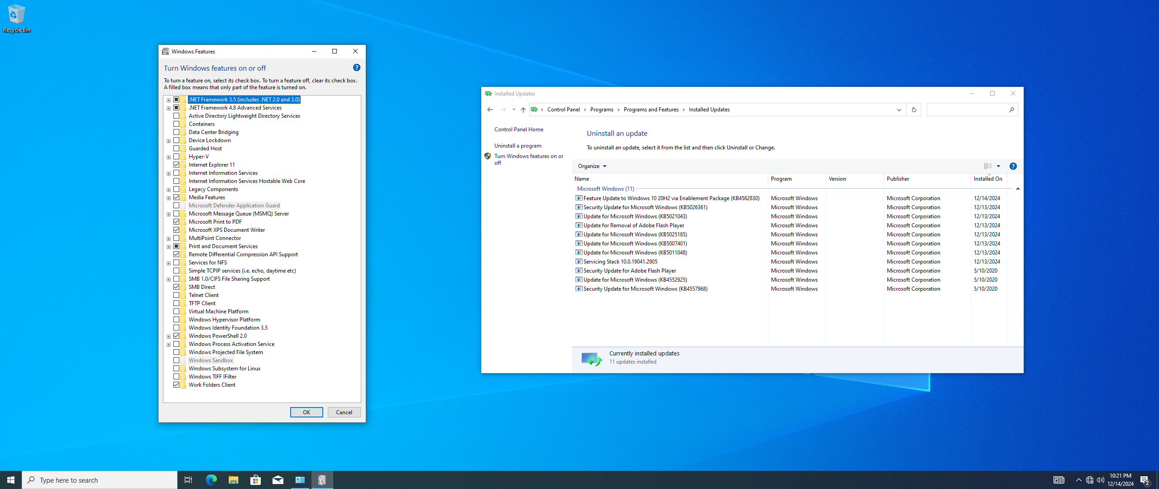Click Cancel in Windows Features
Image resolution: width=1159 pixels, height=489 pixels.
pos(344,412)
